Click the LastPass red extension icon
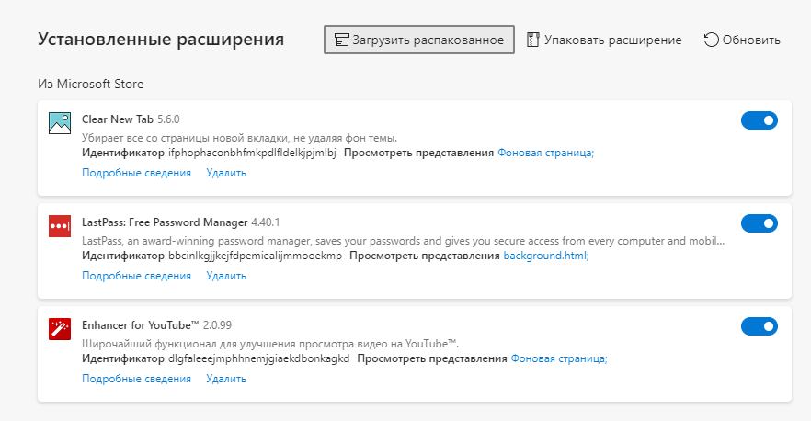The height and width of the screenshot is (421, 811). click(60, 226)
